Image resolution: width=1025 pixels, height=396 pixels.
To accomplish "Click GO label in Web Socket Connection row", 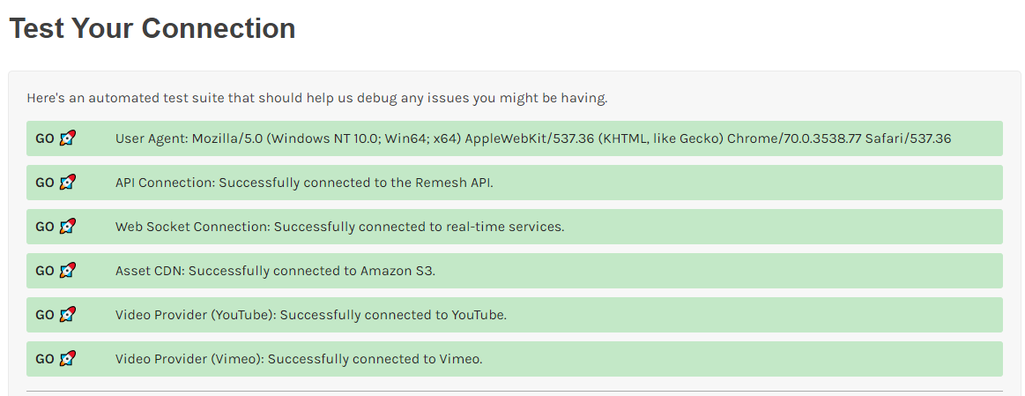I will 45,228.
